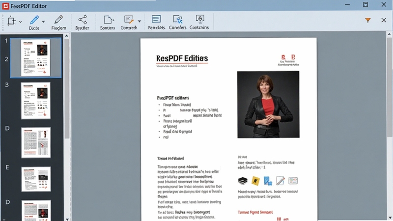Click the document scroll up arrow
Viewport: 393px width, 221px height.
coord(389,34)
